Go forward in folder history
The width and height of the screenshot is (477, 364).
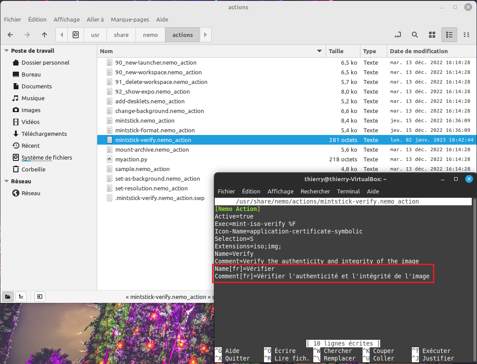point(26,34)
